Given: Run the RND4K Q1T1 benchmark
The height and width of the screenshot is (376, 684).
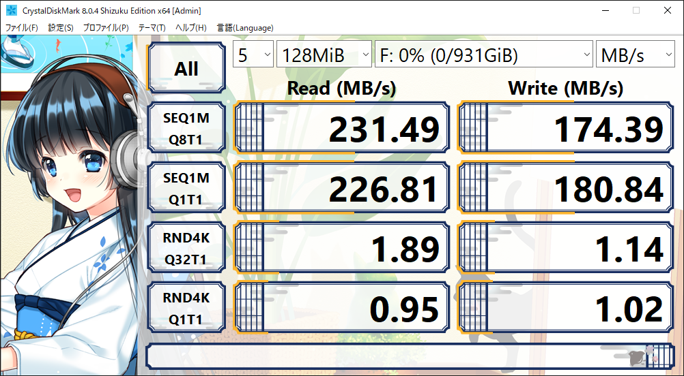Looking at the screenshot, I should pyautogui.click(x=187, y=308).
